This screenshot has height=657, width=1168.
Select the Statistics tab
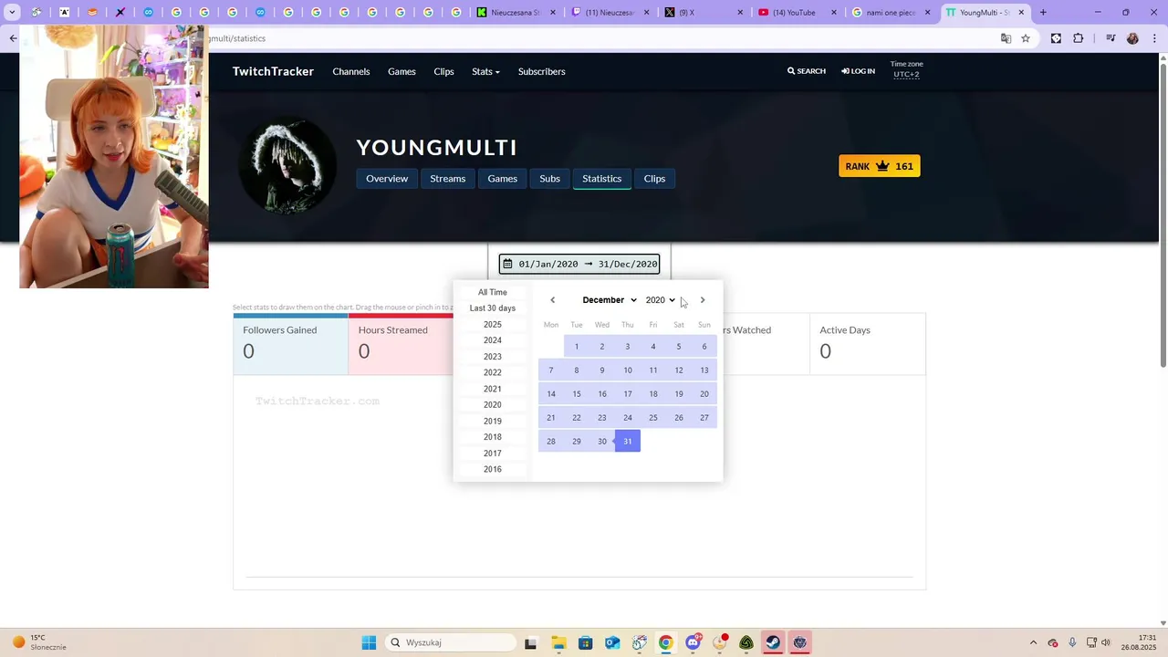click(x=602, y=178)
